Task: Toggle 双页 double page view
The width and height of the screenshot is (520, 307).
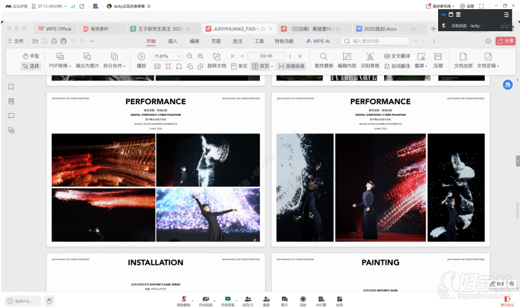Action: (x=261, y=66)
